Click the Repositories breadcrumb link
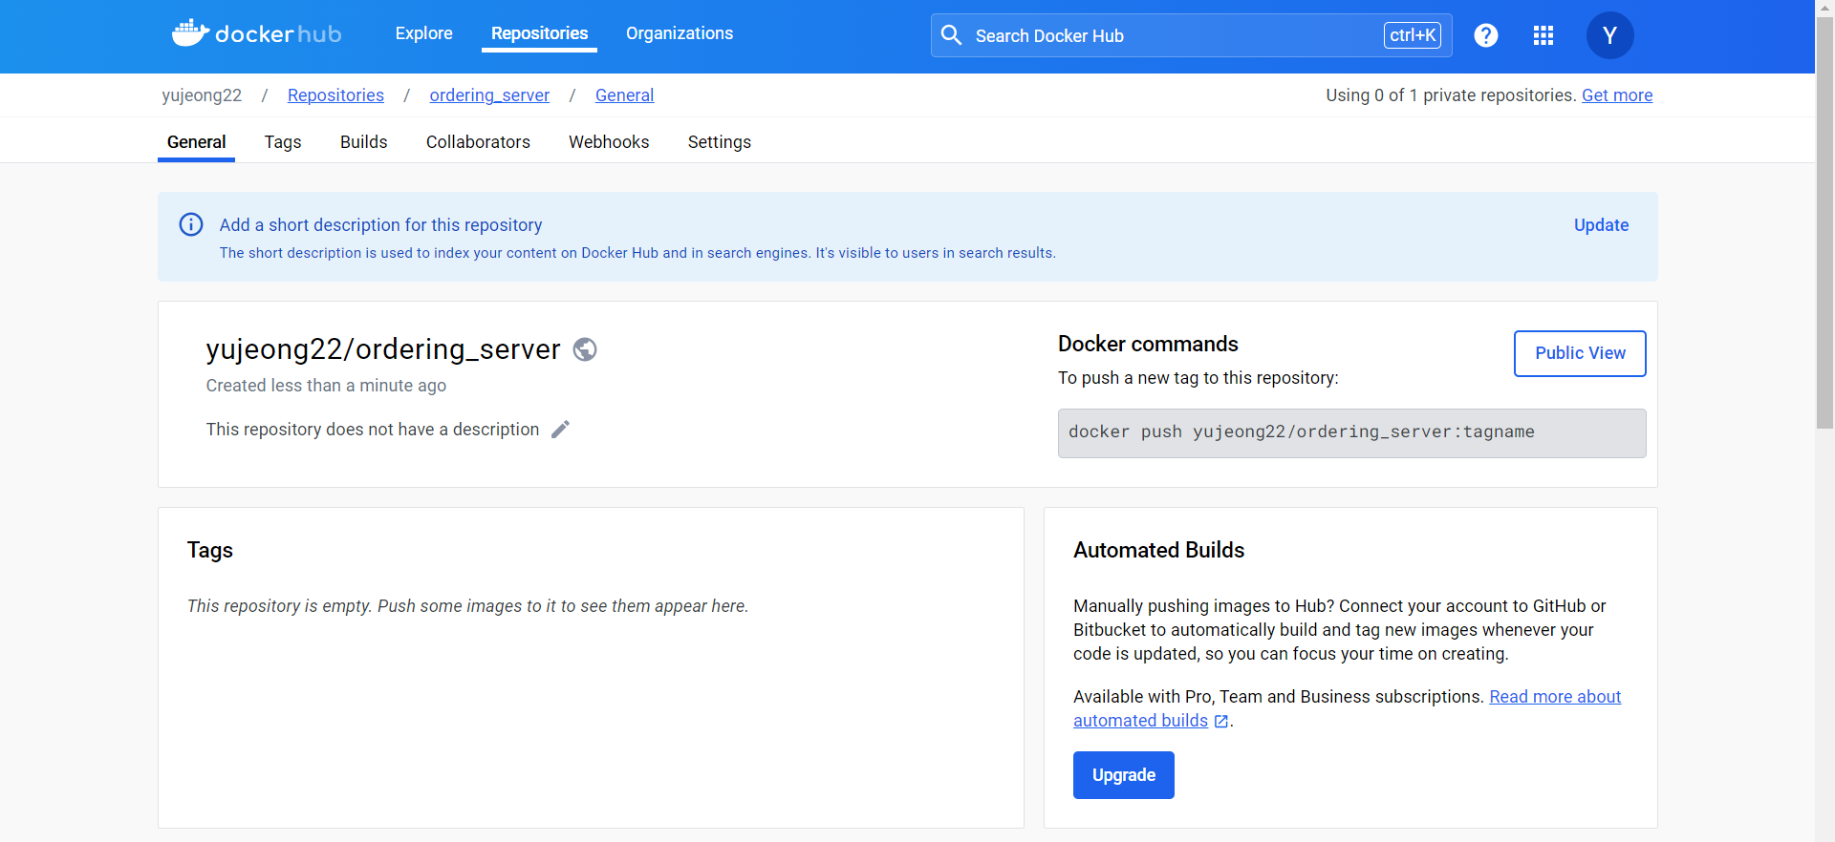 point(335,95)
